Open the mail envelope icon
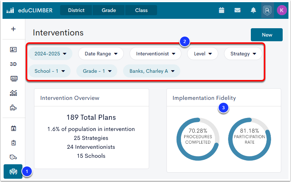This screenshot has height=182, width=291. pyautogui.click(x=237, y=10)
